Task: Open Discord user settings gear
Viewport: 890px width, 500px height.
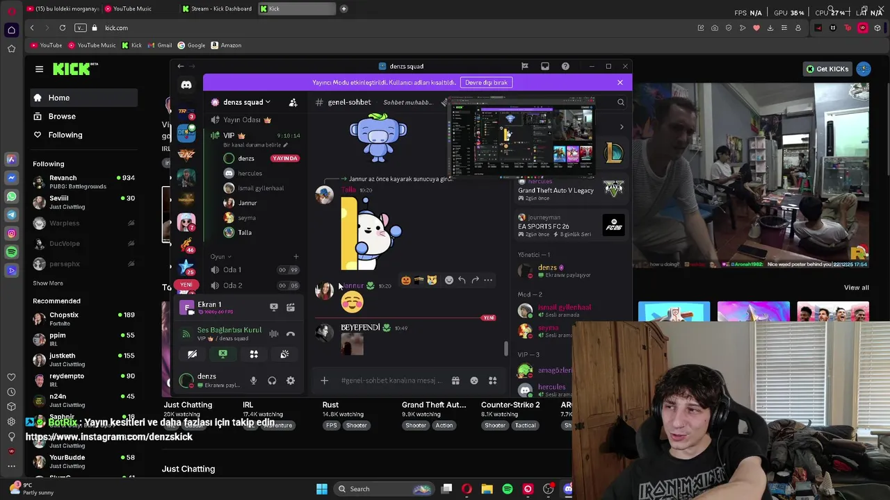Action: pos(291,381)
